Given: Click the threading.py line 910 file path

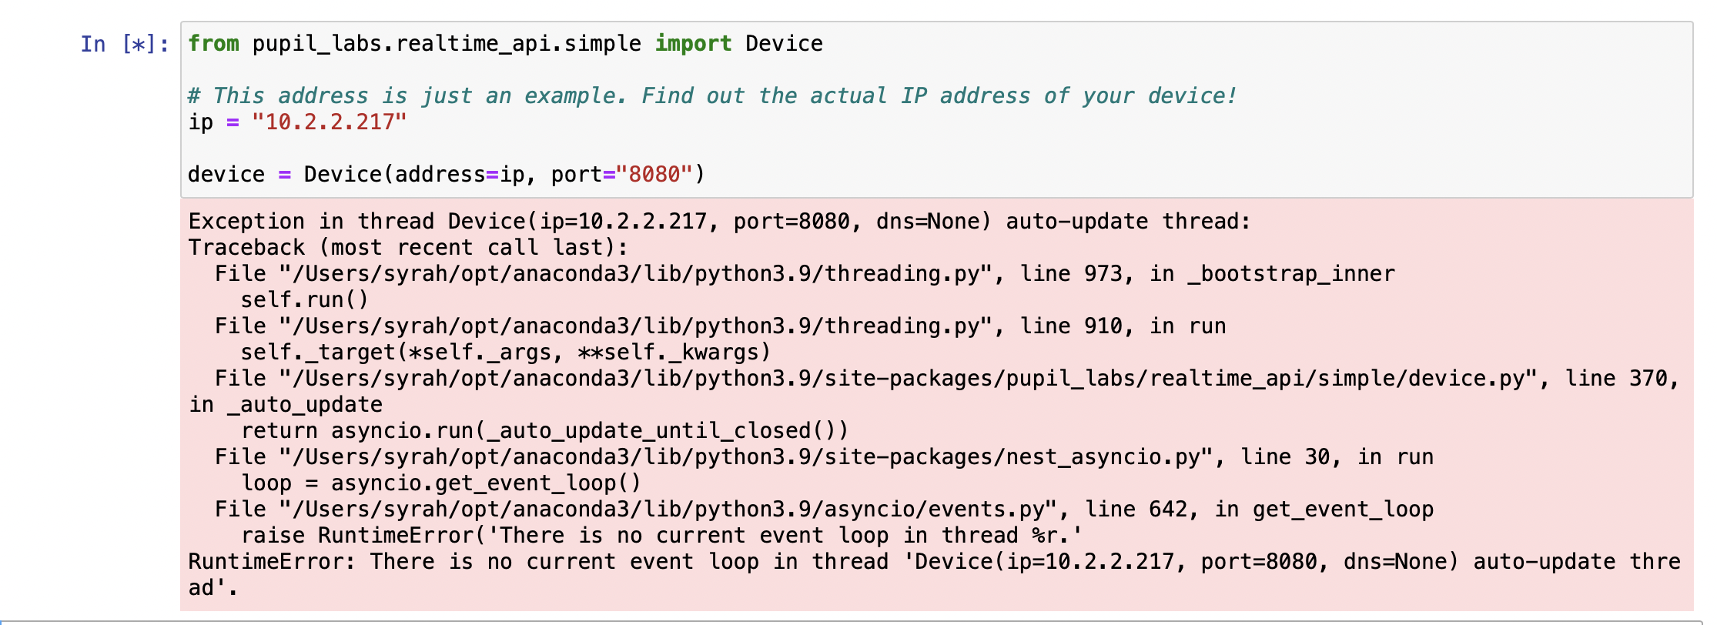Looking at the screenshot, I should [x=635, y=326].
